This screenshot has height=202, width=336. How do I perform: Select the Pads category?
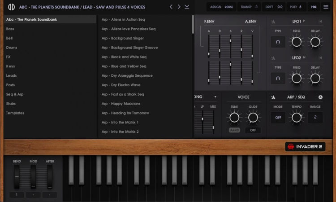(11, 85)
